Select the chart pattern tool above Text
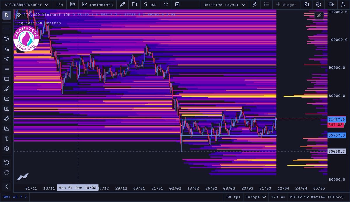The width and height of the screenshot is (350, 202). pyautogui.click(x=7, y=128)
